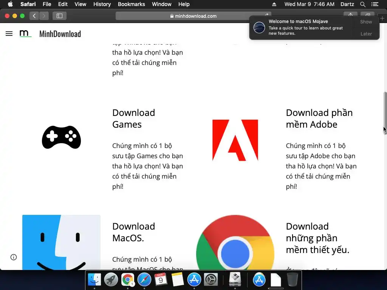Open the History menu
387x290 pixels.
[x=102, y=4]
